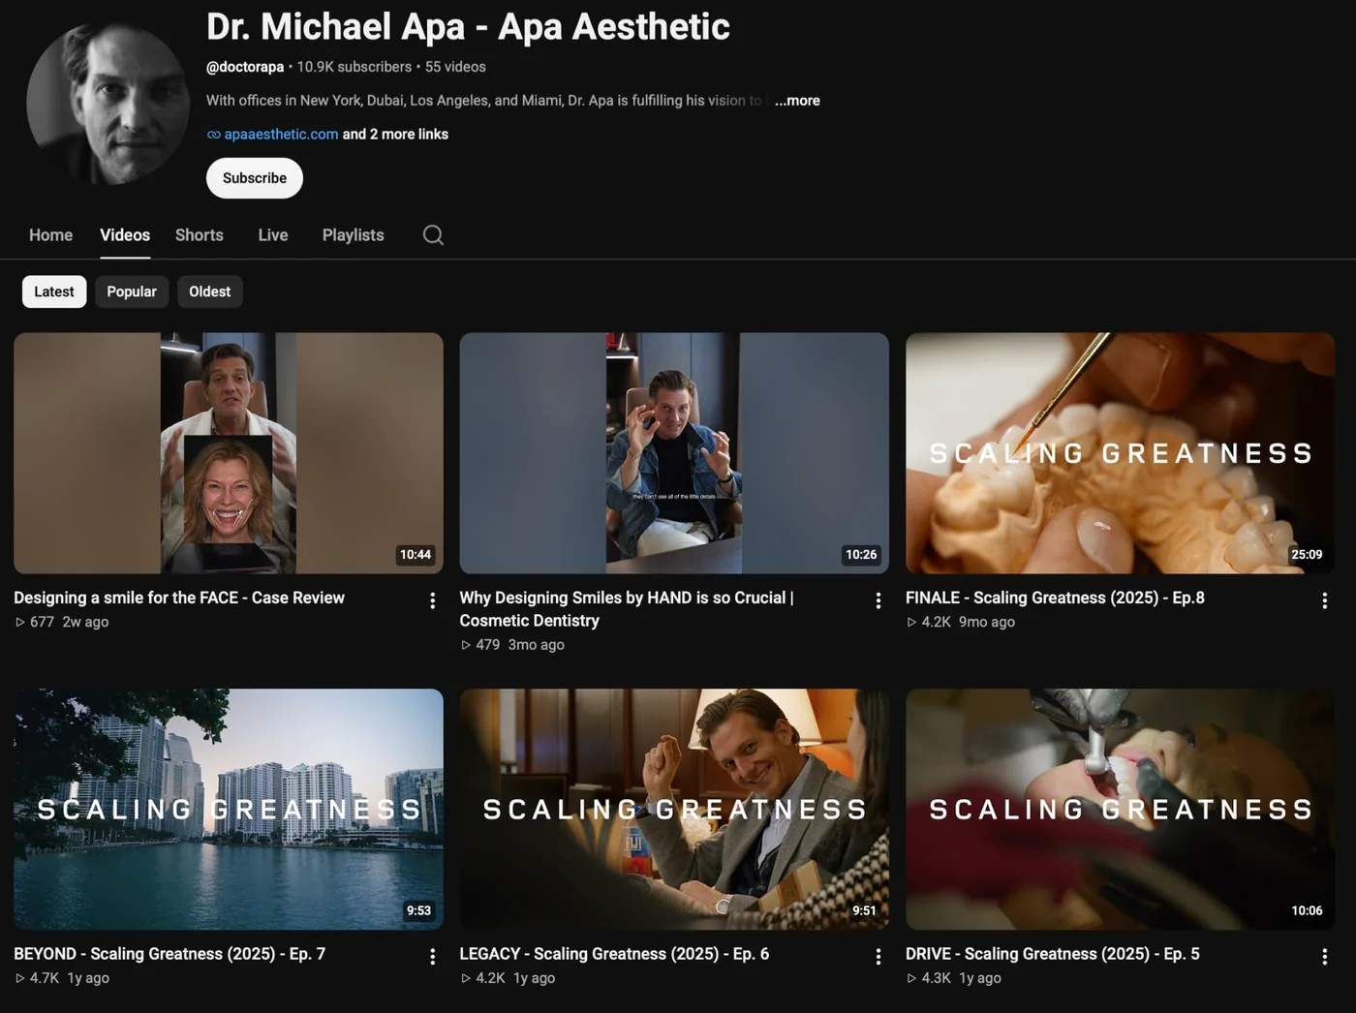Open 'BEYOND - Scaling Greatness' title link
The height and width of the screenshot is (1013, 1356).
(x=169, y=954)
